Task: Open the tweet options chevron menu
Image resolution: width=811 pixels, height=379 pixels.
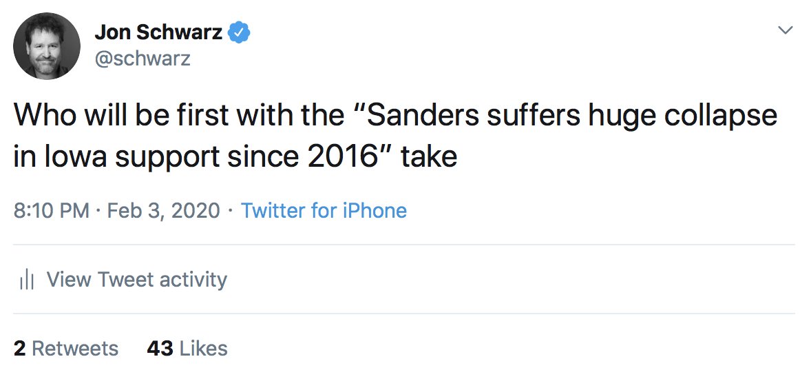Action: point(785,30)
